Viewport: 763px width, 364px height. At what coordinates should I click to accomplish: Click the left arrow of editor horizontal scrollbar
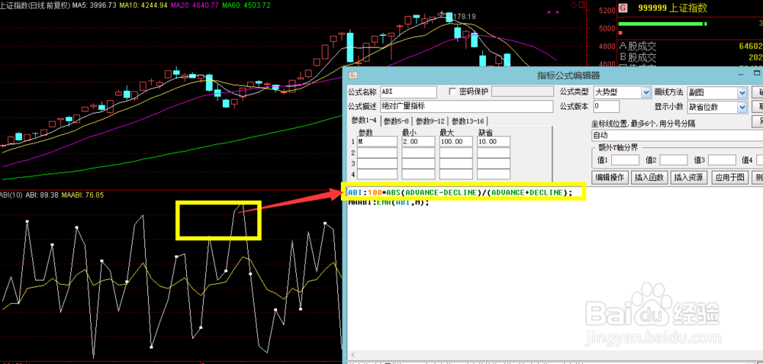pos(353,356)
